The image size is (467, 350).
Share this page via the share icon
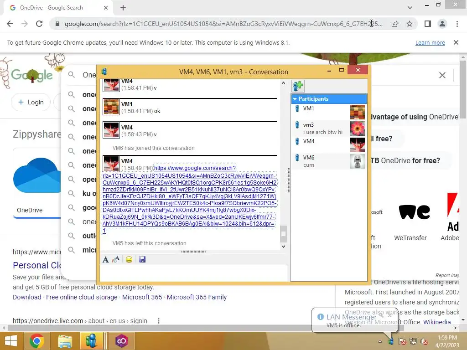click(395, 24)
